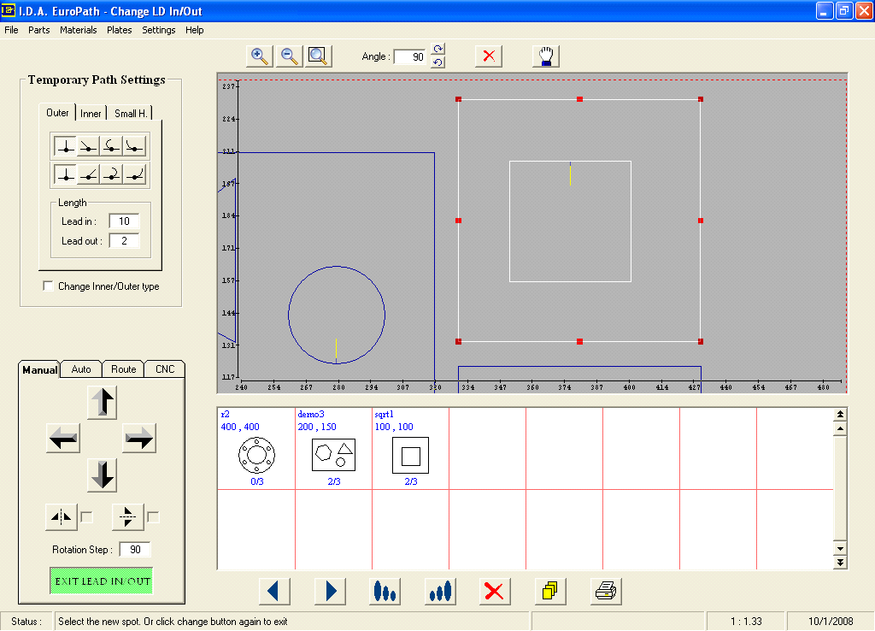Click the Lead out length field
Image resolution: width=875 pixels, height=631 pixels.
pos(124,240)
